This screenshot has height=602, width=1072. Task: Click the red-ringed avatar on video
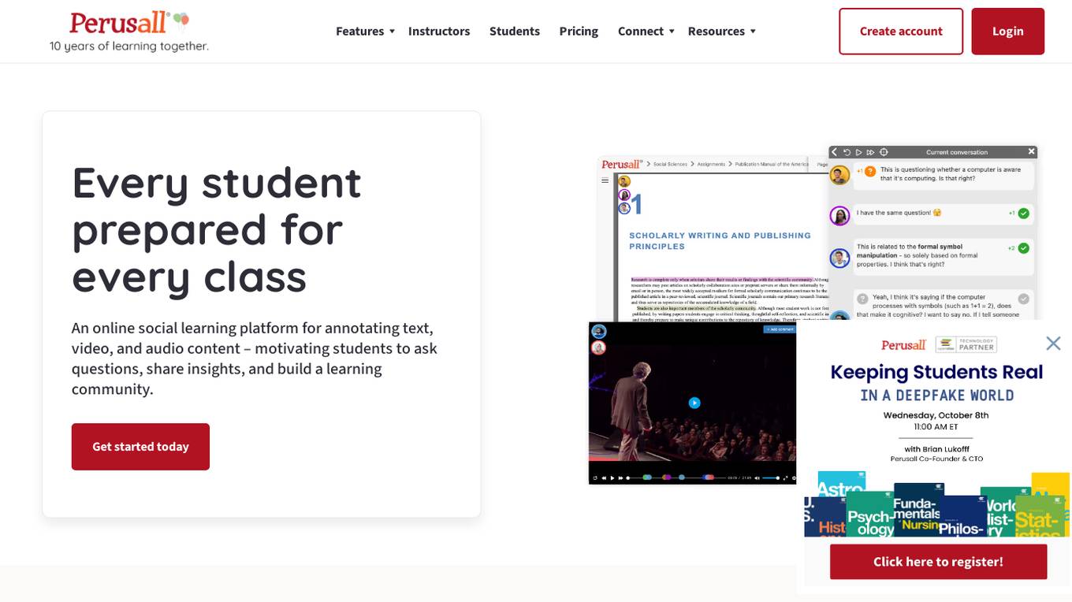599,347
